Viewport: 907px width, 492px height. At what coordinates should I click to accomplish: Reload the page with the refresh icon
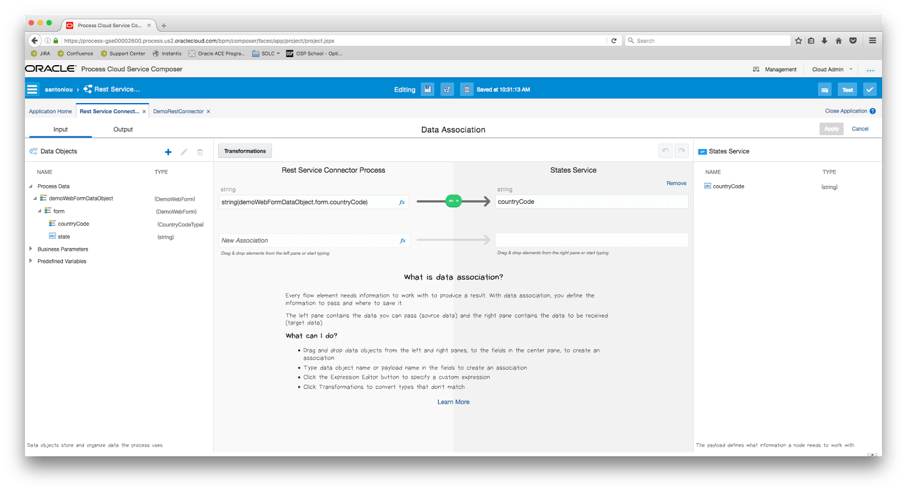(x=614, y=41)
